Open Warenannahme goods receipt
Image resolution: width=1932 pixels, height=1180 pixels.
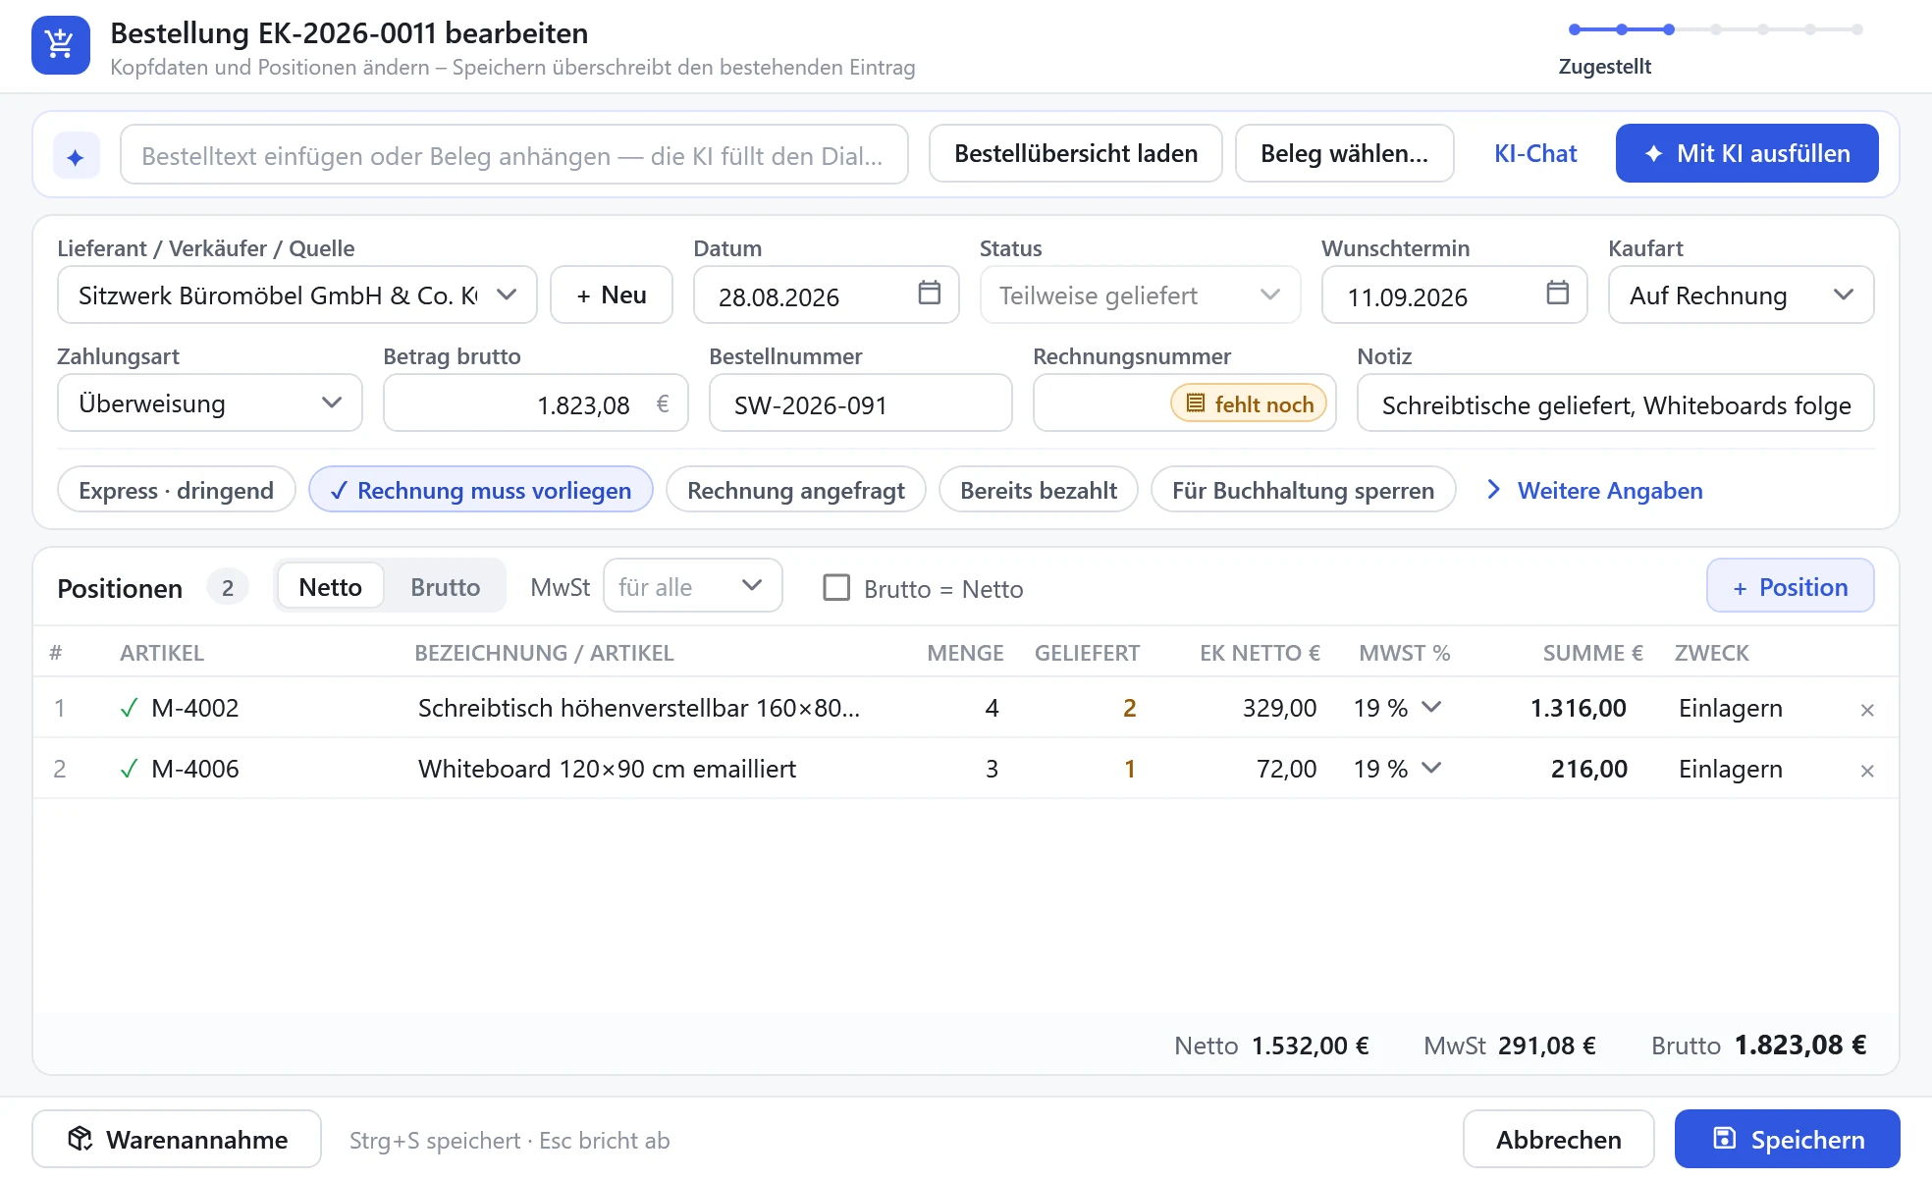pos(177,1139)
